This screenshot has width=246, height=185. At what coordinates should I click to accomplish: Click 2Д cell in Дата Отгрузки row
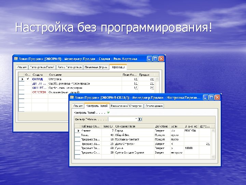coord(205,144)
